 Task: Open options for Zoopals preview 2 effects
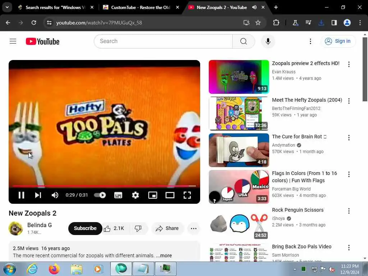point(349,64)
